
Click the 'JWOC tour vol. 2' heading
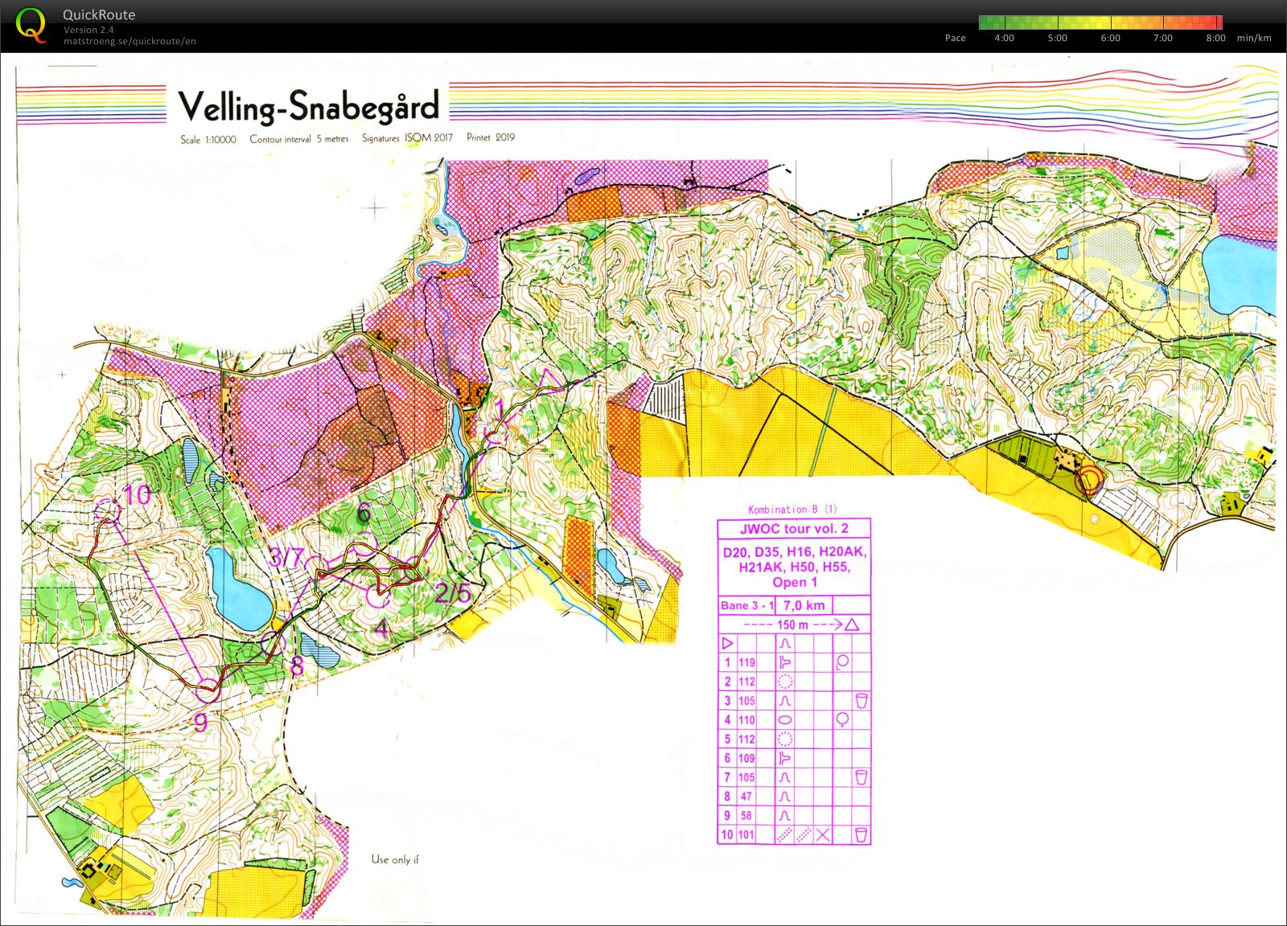[794, 529]
